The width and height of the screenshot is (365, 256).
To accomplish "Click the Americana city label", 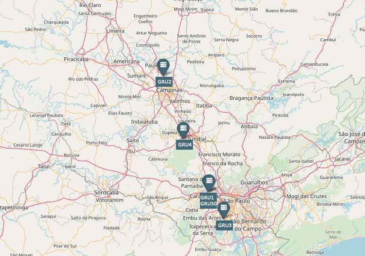I will tap(126, 62).
